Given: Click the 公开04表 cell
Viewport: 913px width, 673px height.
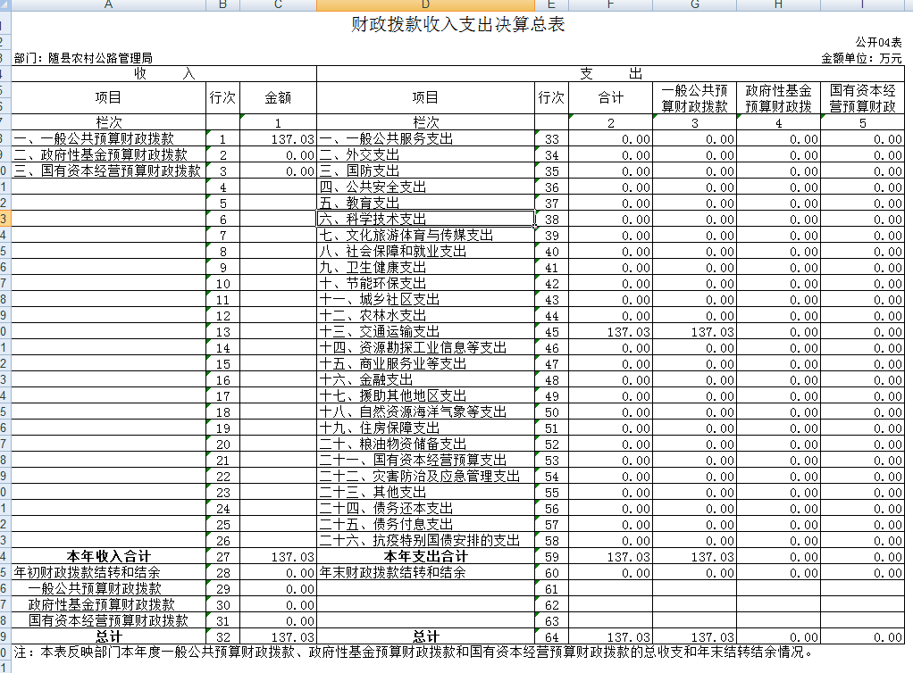Looking at the screenshot, I should pyautogui.click(x=878, y=42).
